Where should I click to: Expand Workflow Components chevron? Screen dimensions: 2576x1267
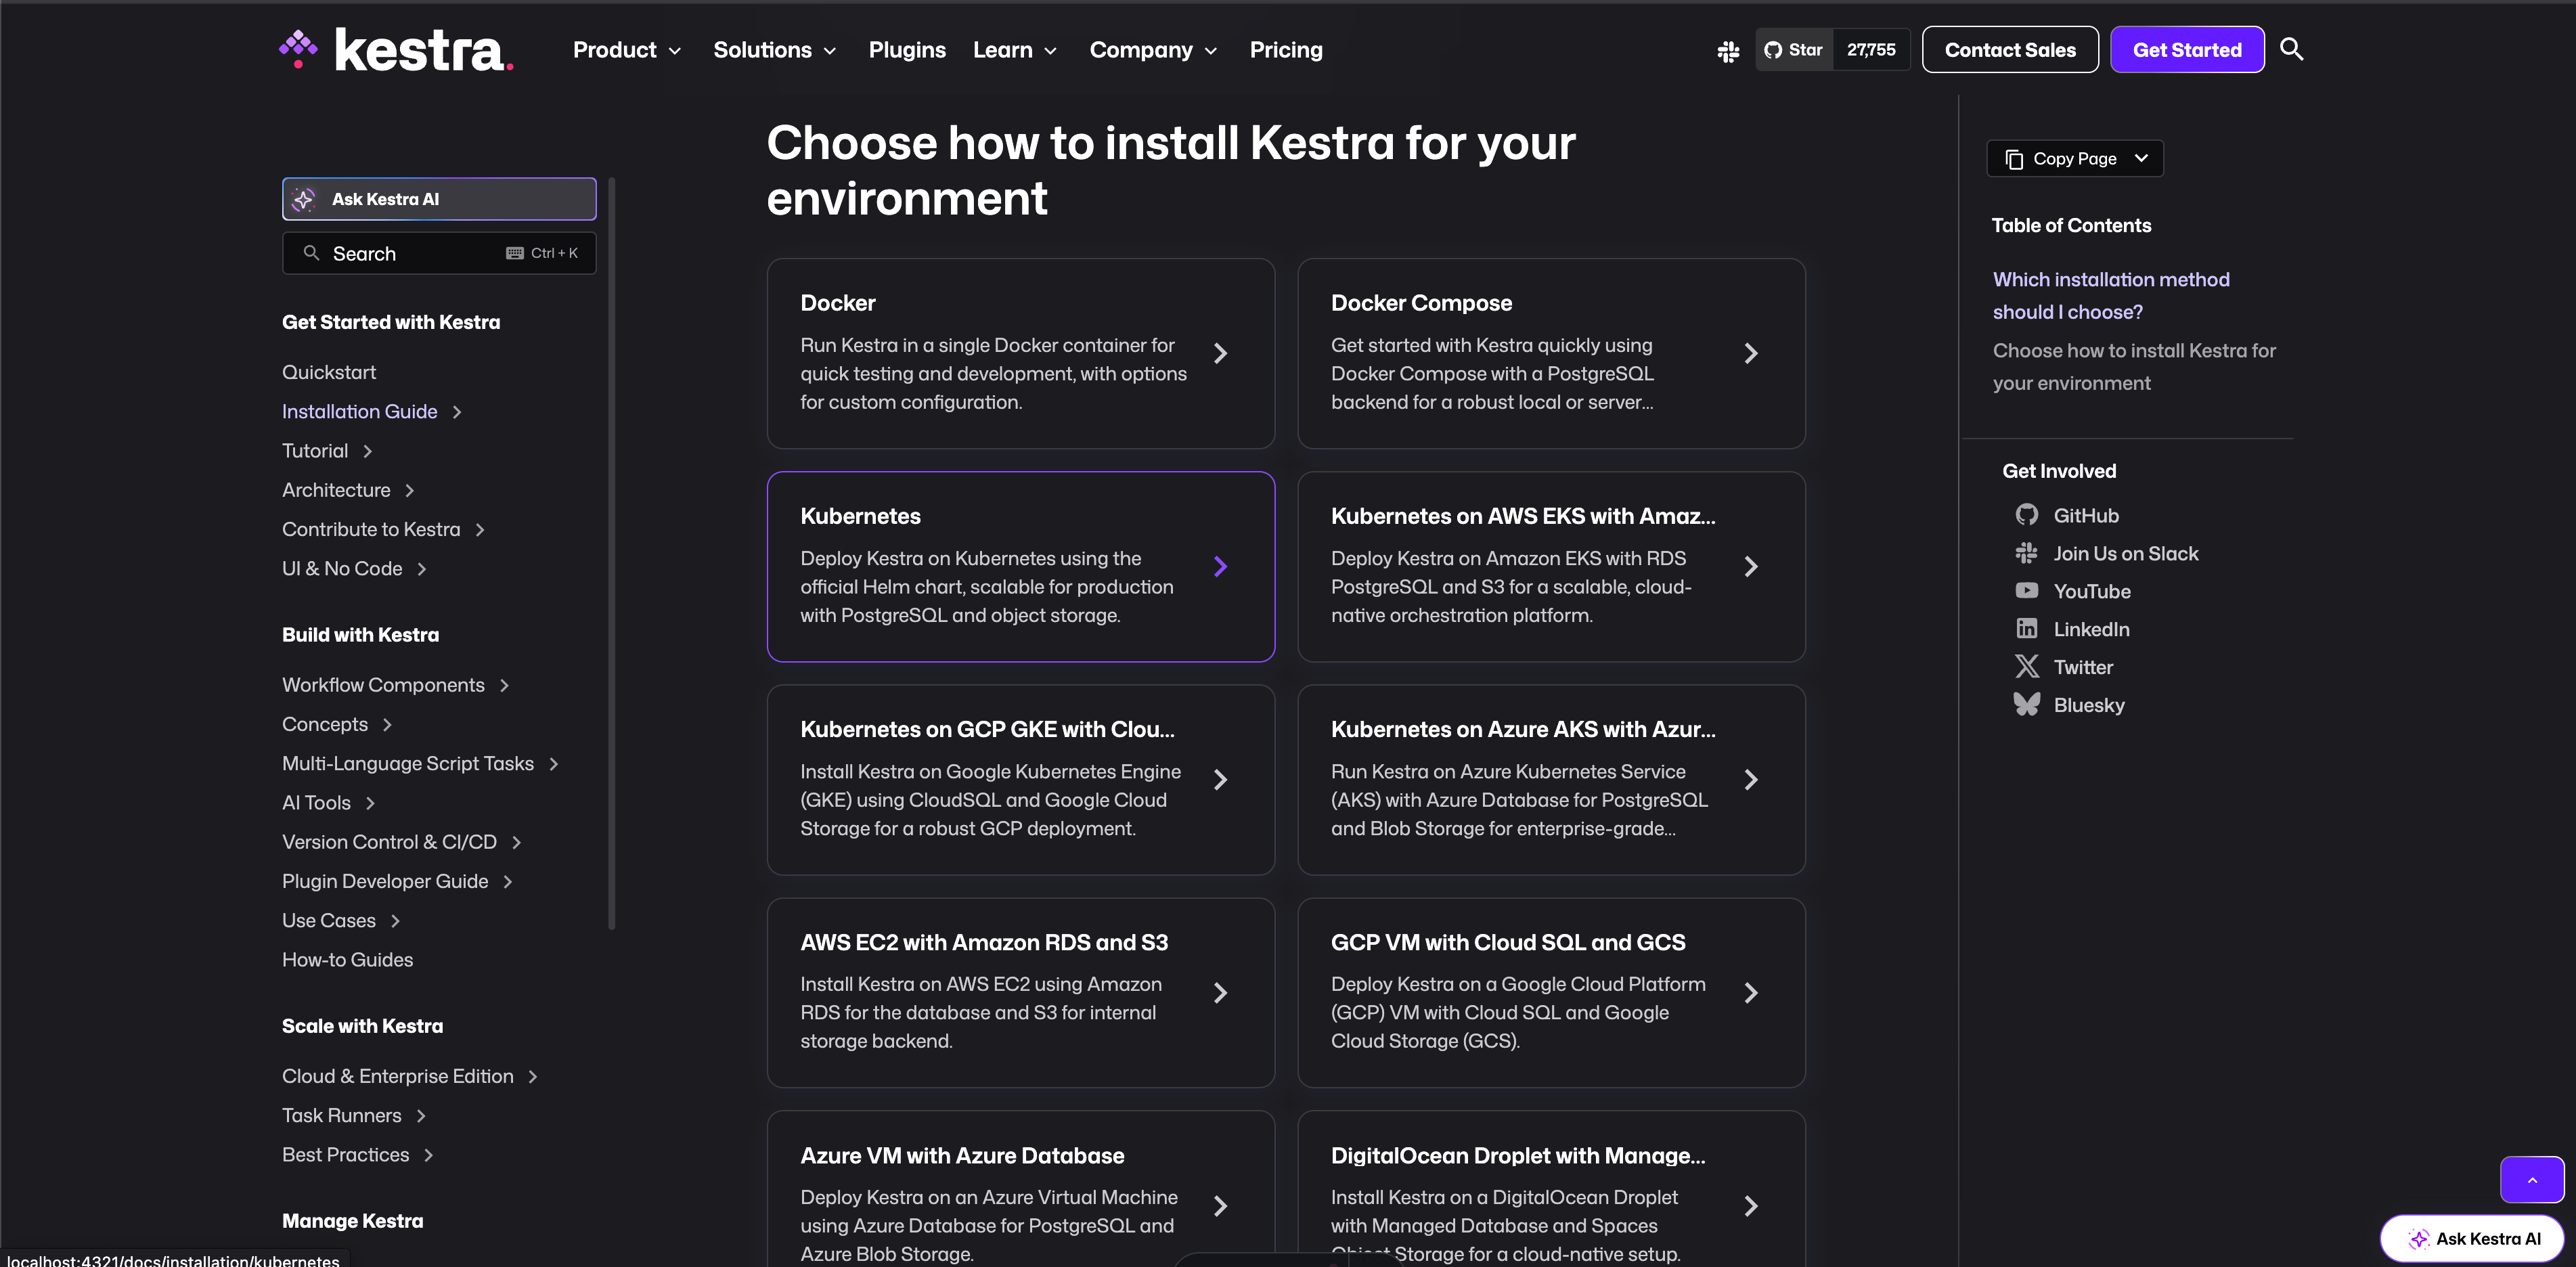coord(504,685)
